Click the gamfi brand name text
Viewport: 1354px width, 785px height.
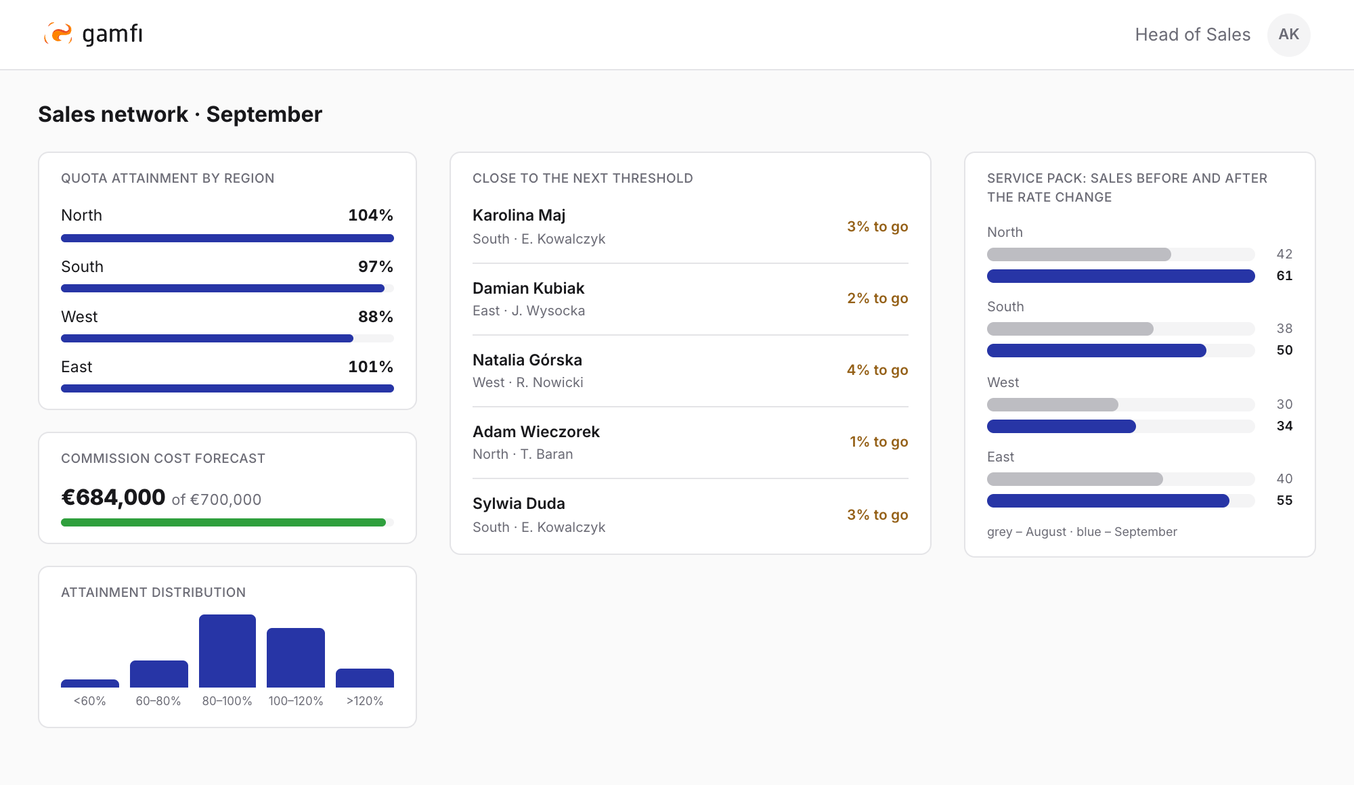click(x=112, y=34)
